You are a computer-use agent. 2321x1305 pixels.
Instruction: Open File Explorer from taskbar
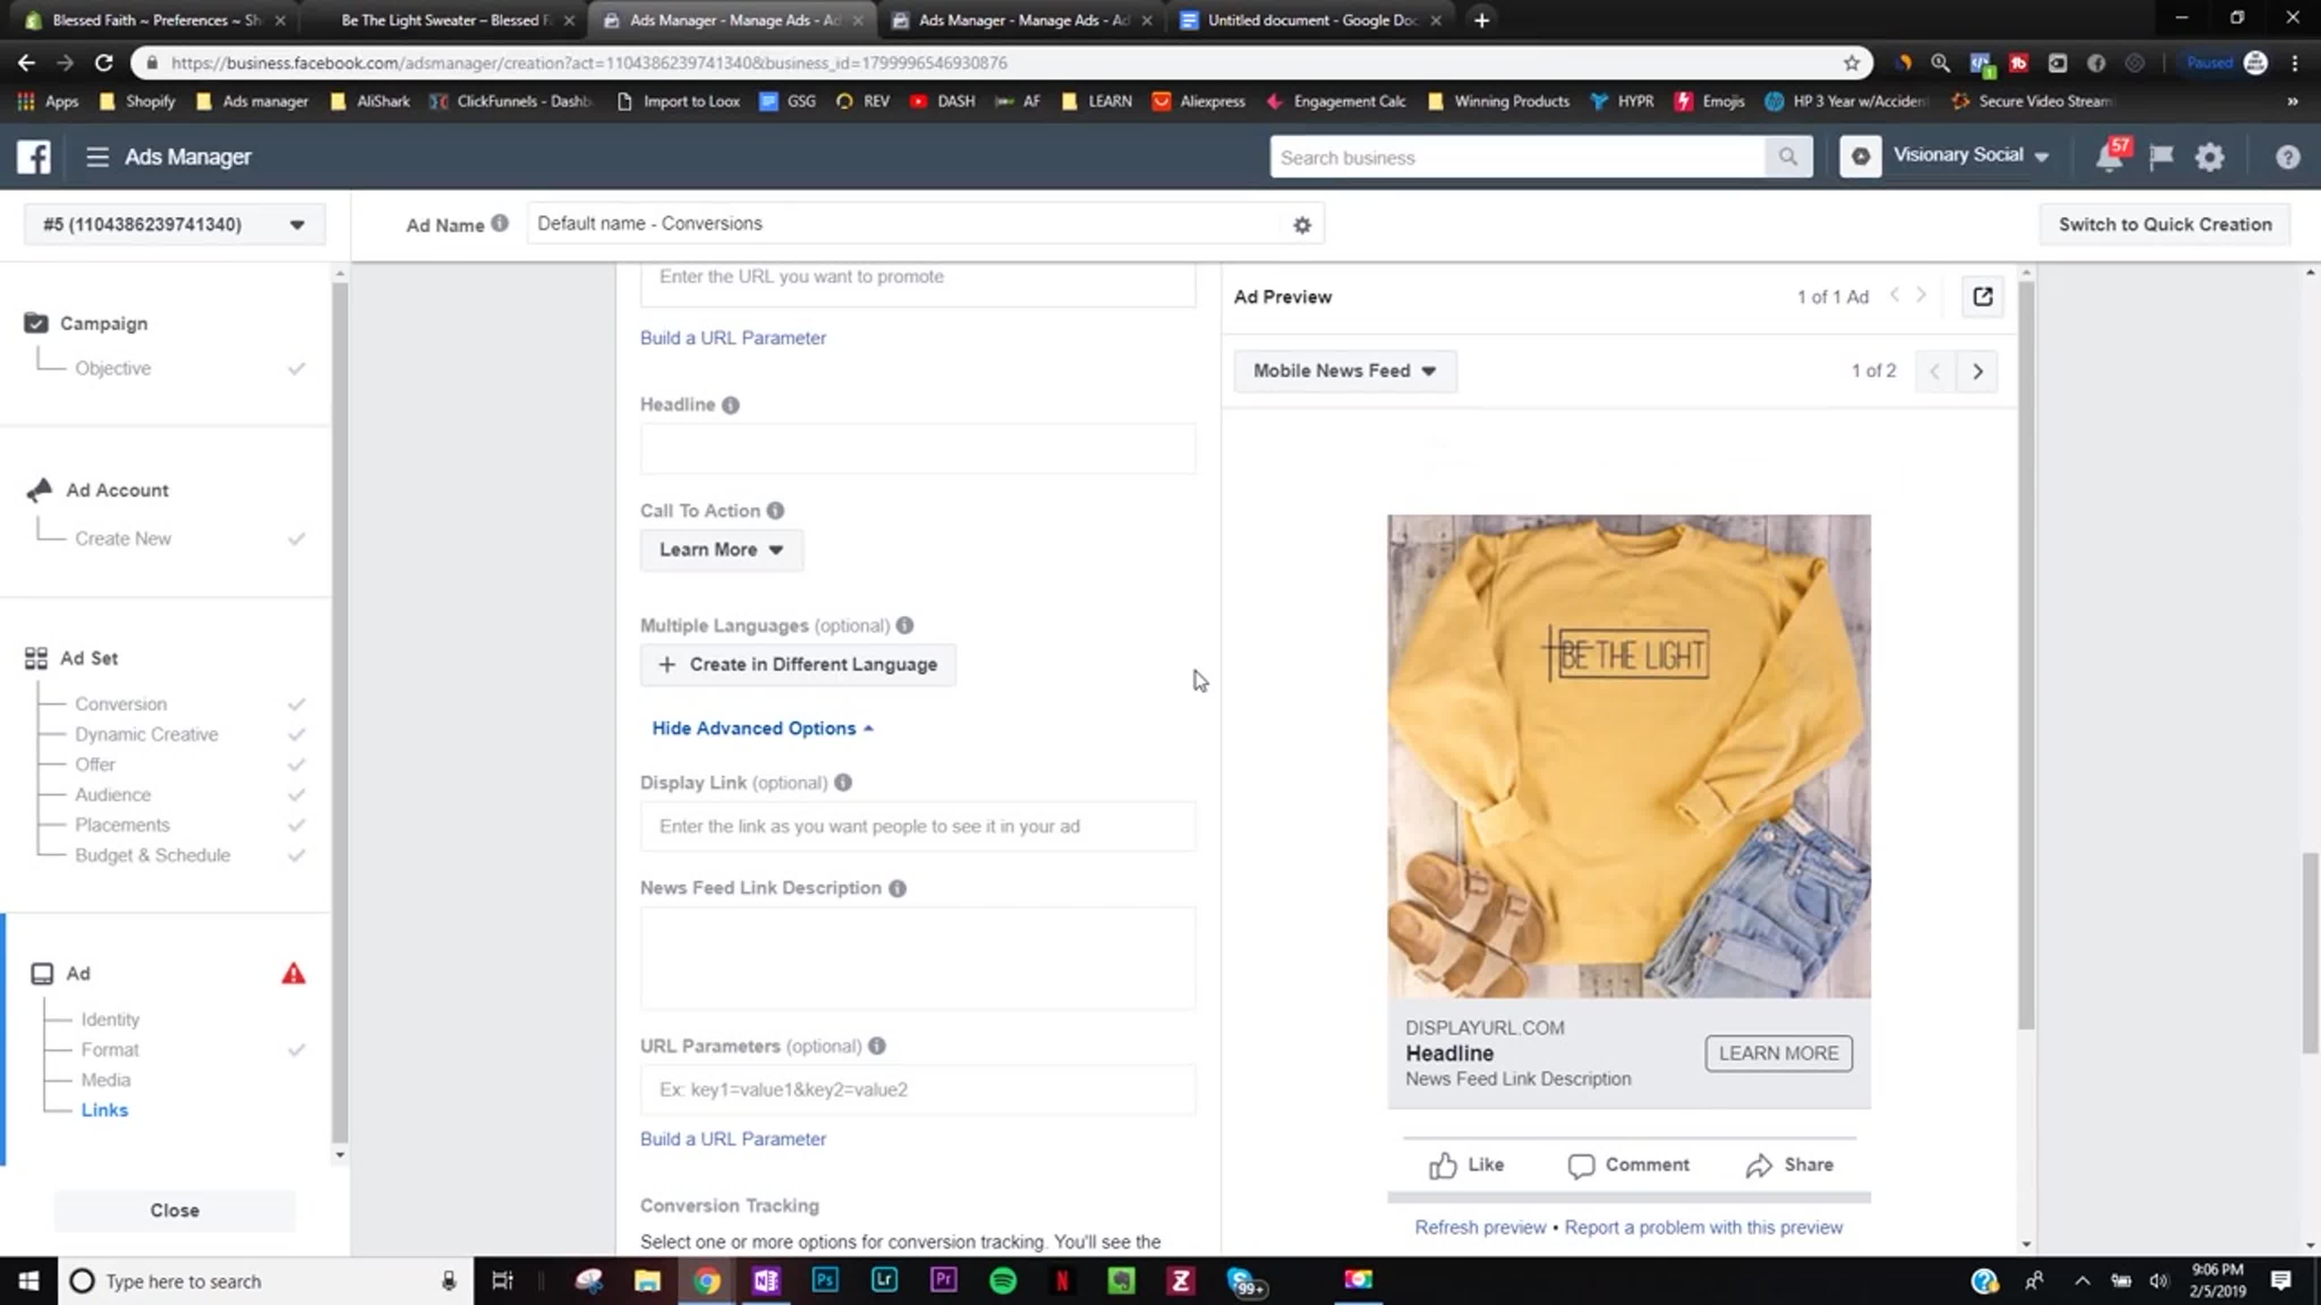[x=647, y=1281]
